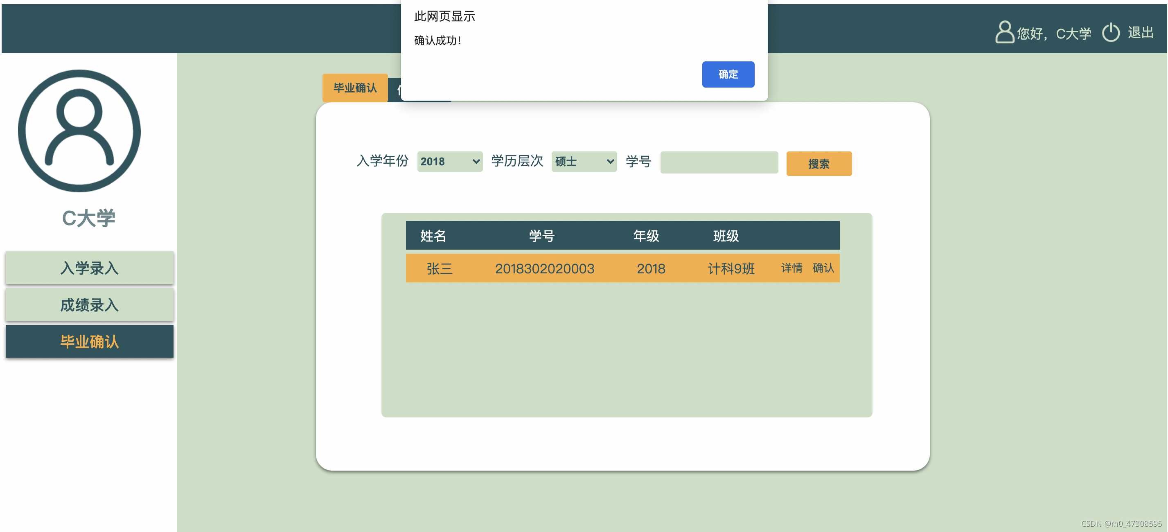Click the large C大学 avatar icon

pyautogui.click(x=79, y=130)
